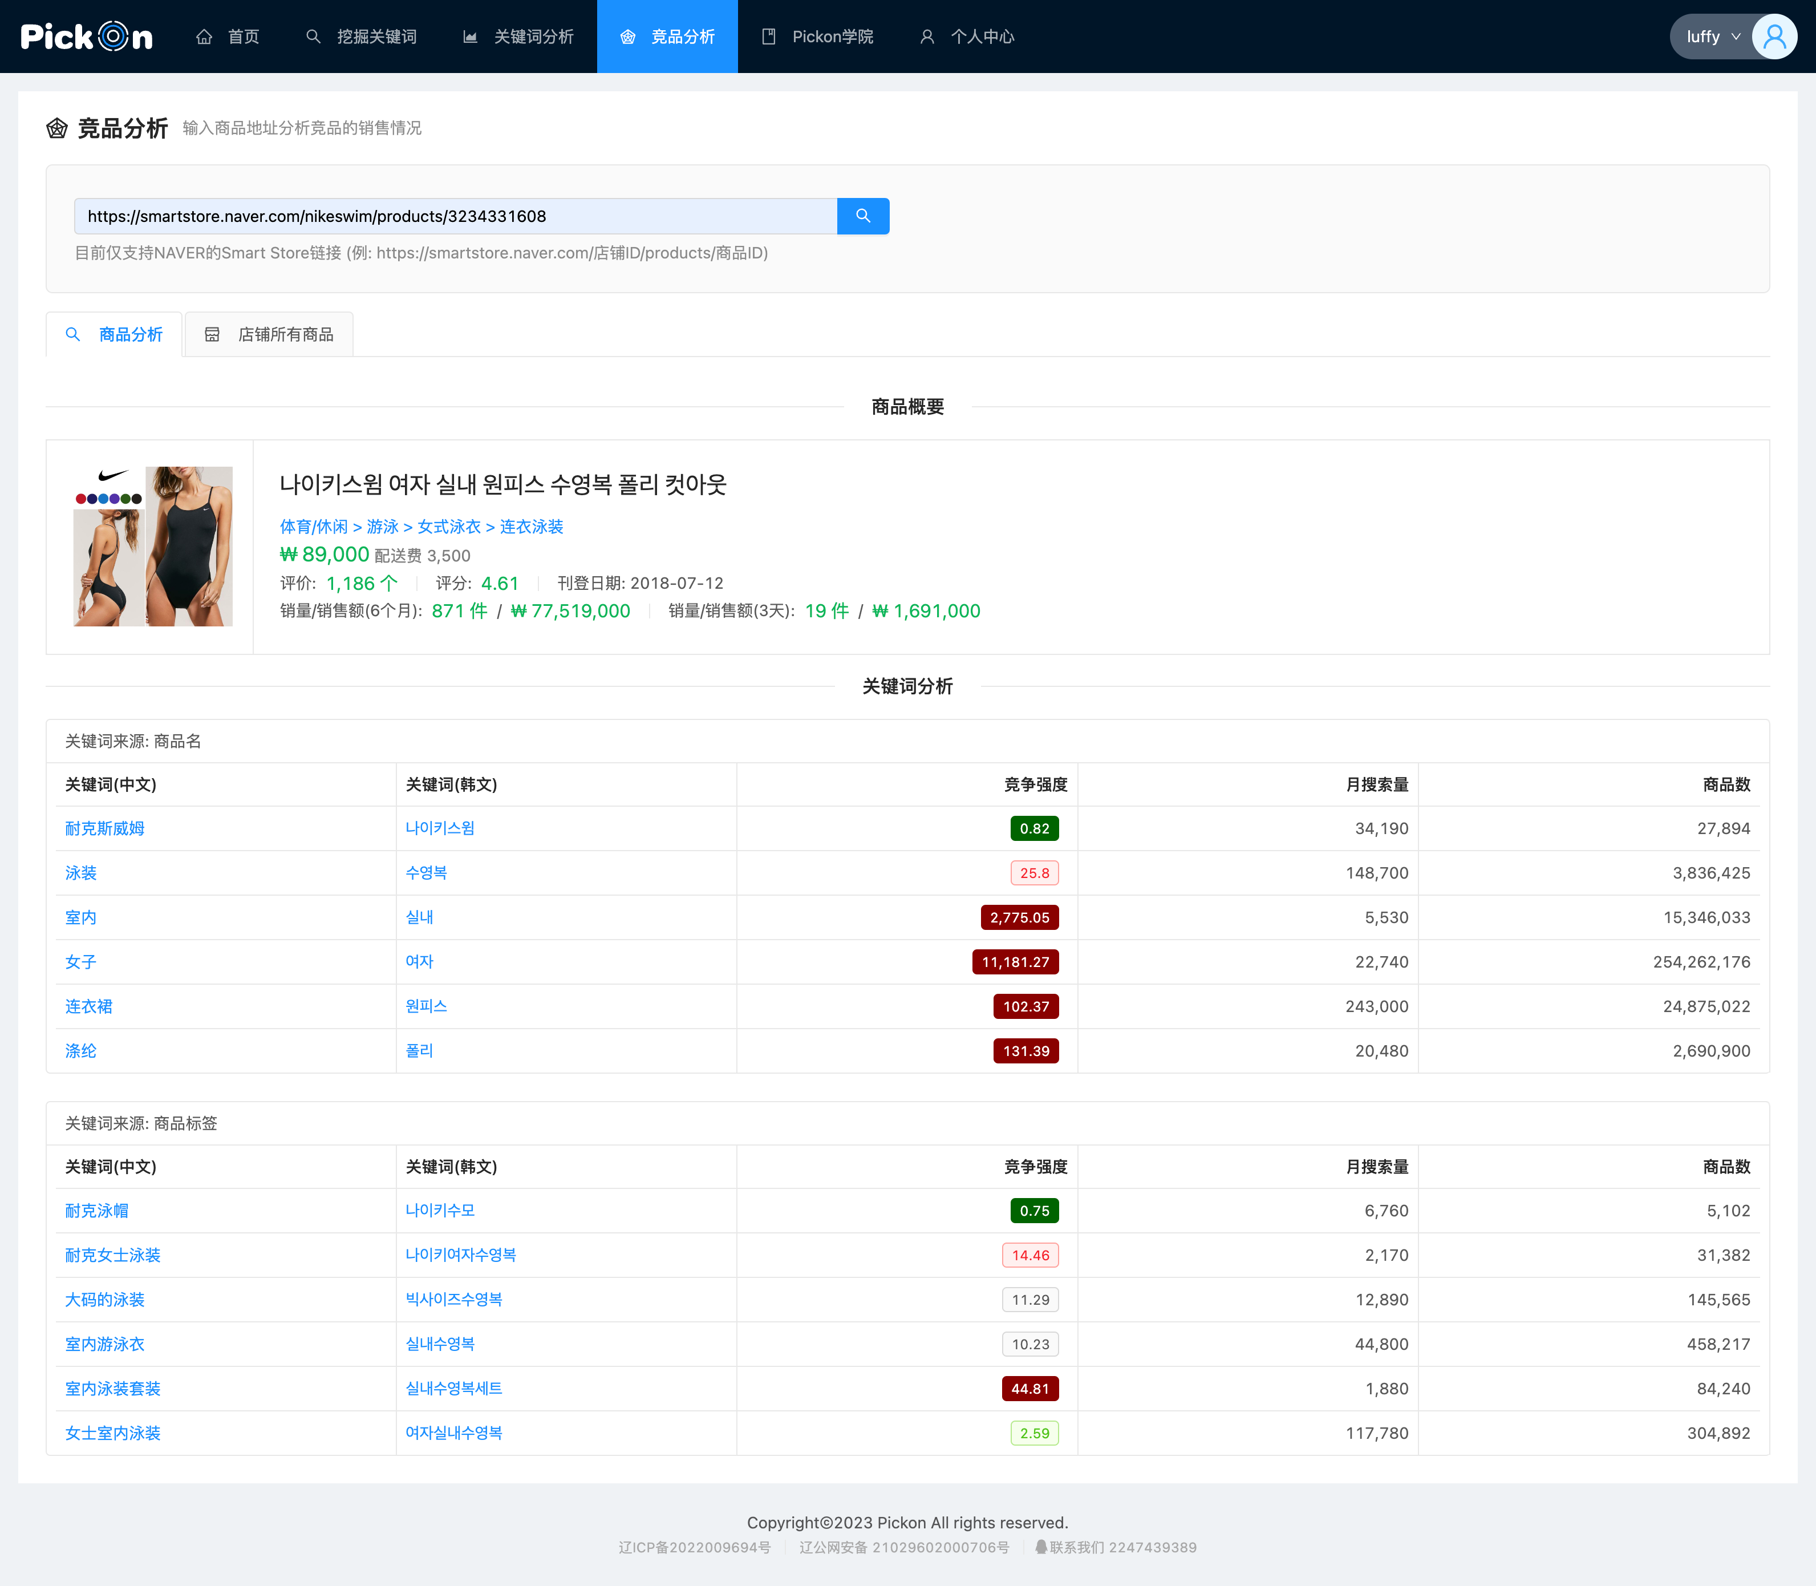
Task: Click the pentagon icon next to page title 竞品分析
Action: (x=58, y=128)
